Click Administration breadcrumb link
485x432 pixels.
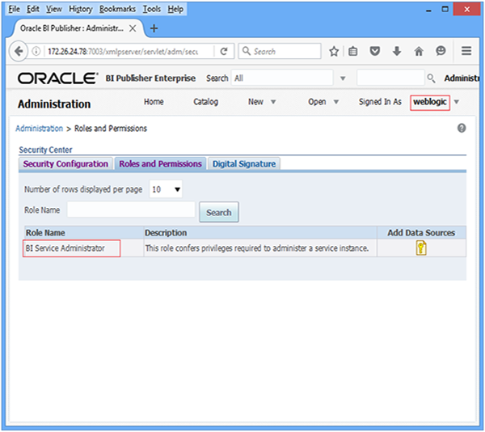[40, 129]
